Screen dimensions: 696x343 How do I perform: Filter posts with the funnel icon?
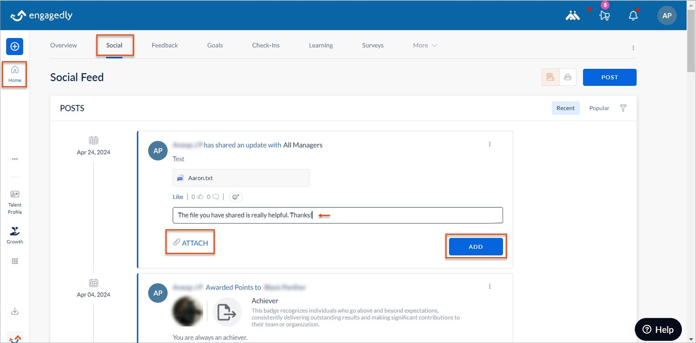(623, 108)
